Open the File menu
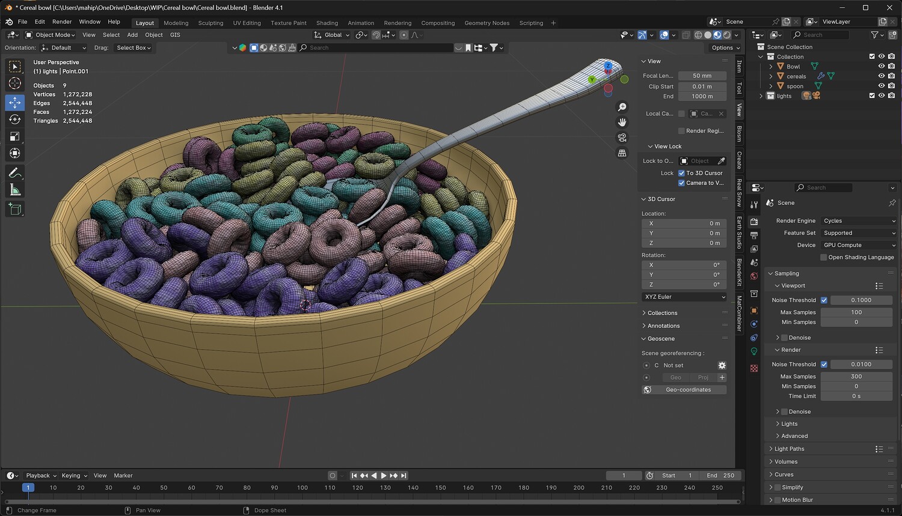The width and height of the screenshot is (902, 516). 23,22
